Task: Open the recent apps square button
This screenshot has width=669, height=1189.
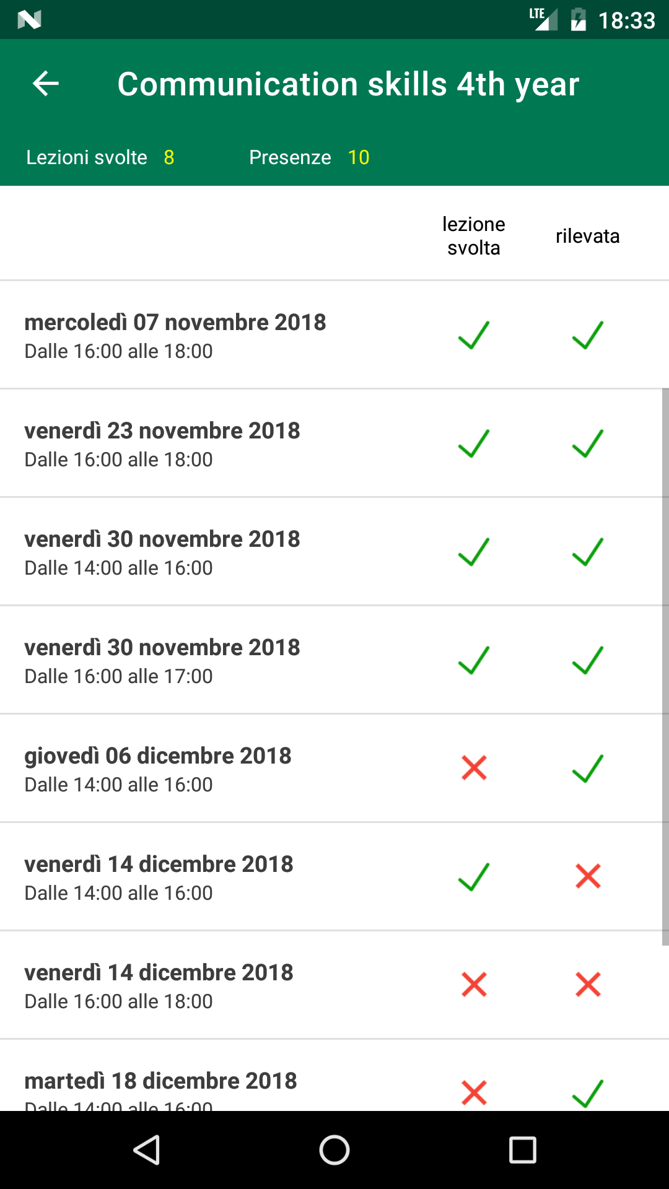Action: tap(522, 1150)
